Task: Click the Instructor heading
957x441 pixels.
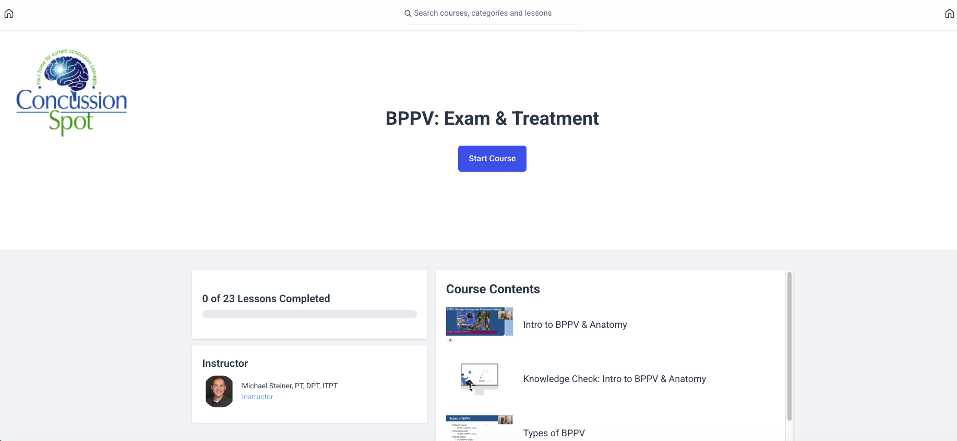Action: [x=225, y=363]
